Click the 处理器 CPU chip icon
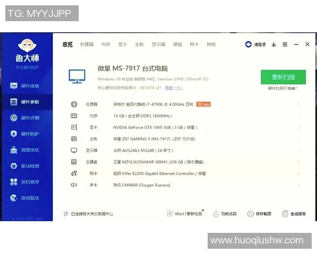 [x=74, y=104]
